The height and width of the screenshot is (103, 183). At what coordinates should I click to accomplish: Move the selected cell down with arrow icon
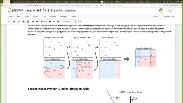click(x=37, y=21)
